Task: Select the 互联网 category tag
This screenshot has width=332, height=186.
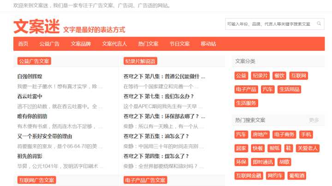Action: pos(298,76)
